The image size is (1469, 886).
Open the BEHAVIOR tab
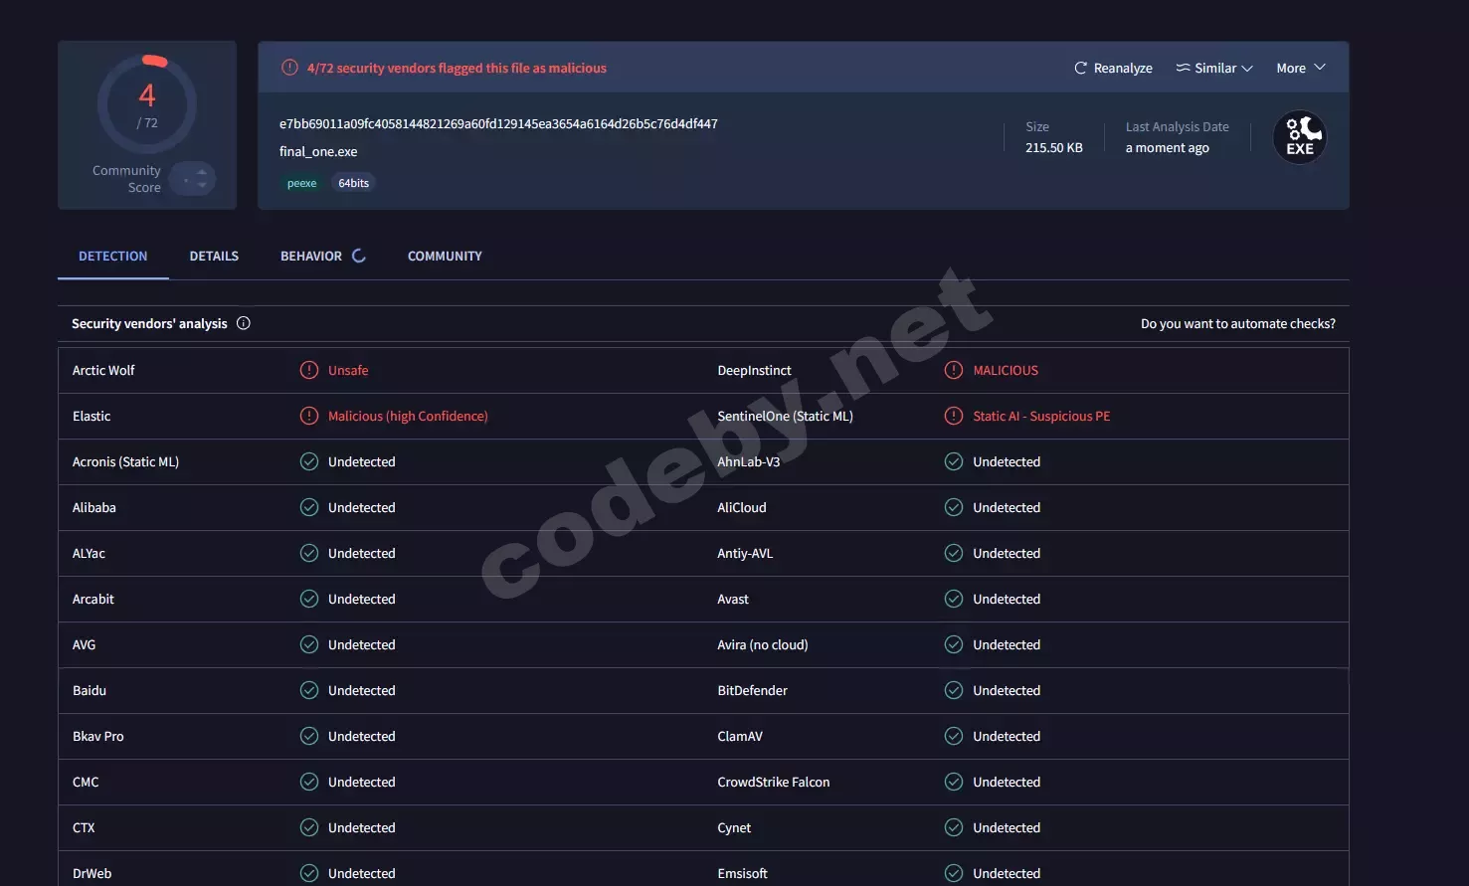coord(311,257)
